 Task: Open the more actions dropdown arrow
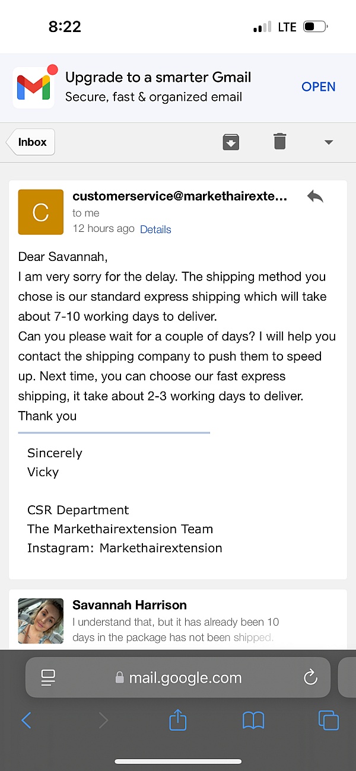[x=329, y=142]
